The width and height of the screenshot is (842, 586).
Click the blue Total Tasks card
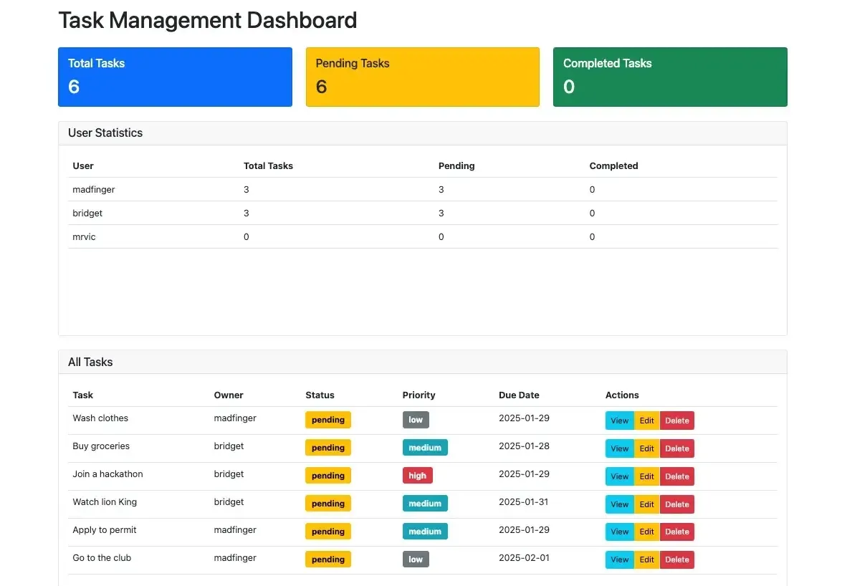point(175,77)
